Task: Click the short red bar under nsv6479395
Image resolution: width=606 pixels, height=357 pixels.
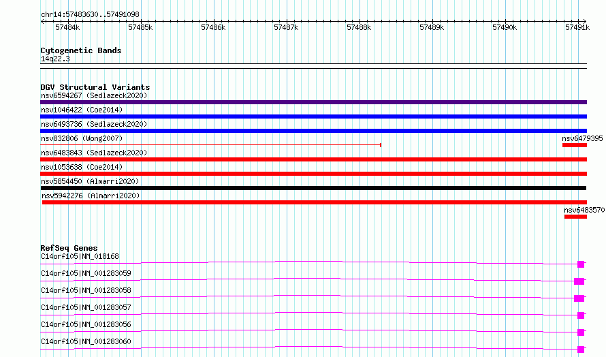Action: point(575,145)
